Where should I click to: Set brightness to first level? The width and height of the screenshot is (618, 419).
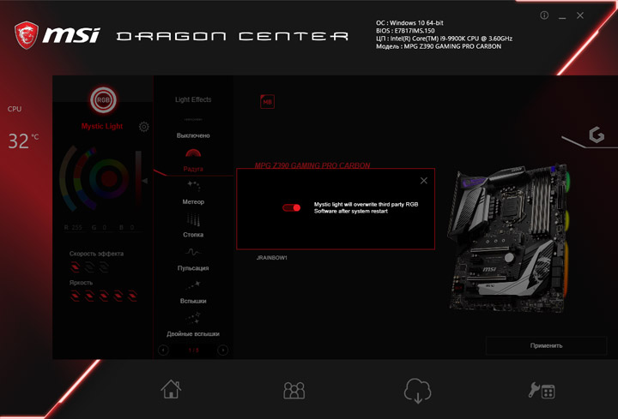click(x=75, y=296)
